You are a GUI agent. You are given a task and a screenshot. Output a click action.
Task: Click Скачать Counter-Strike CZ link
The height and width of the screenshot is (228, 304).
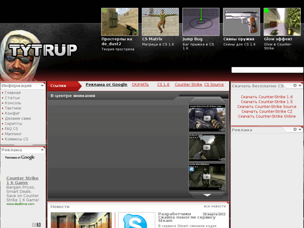click(267, 111)
